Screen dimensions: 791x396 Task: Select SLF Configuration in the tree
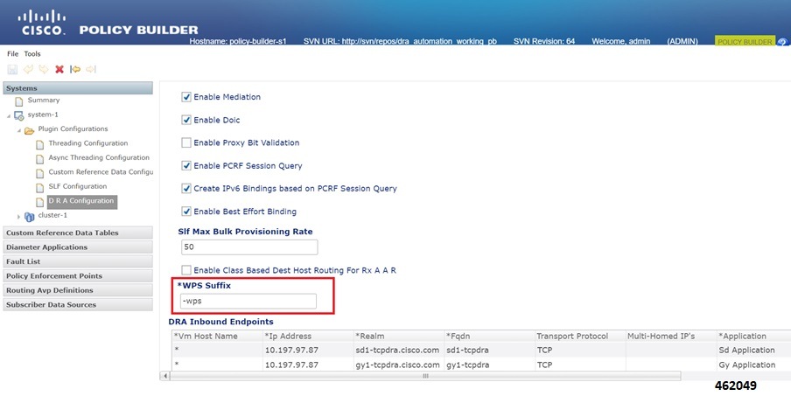77,186
